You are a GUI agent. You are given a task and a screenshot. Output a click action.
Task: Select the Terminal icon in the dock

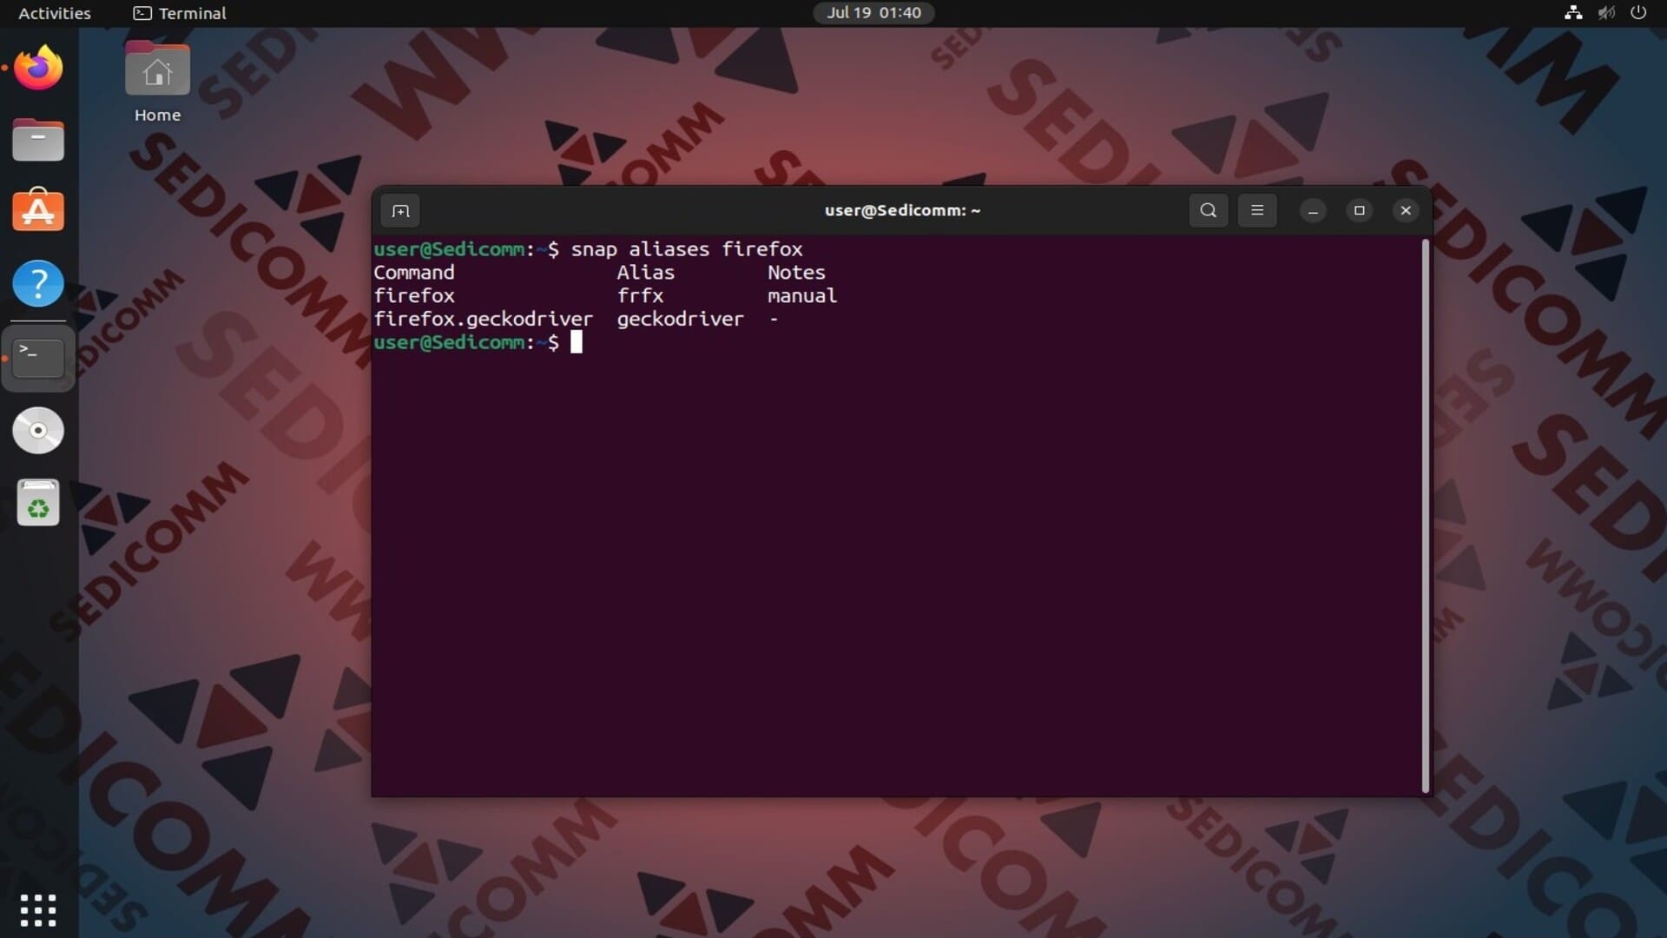pos(38,358)
